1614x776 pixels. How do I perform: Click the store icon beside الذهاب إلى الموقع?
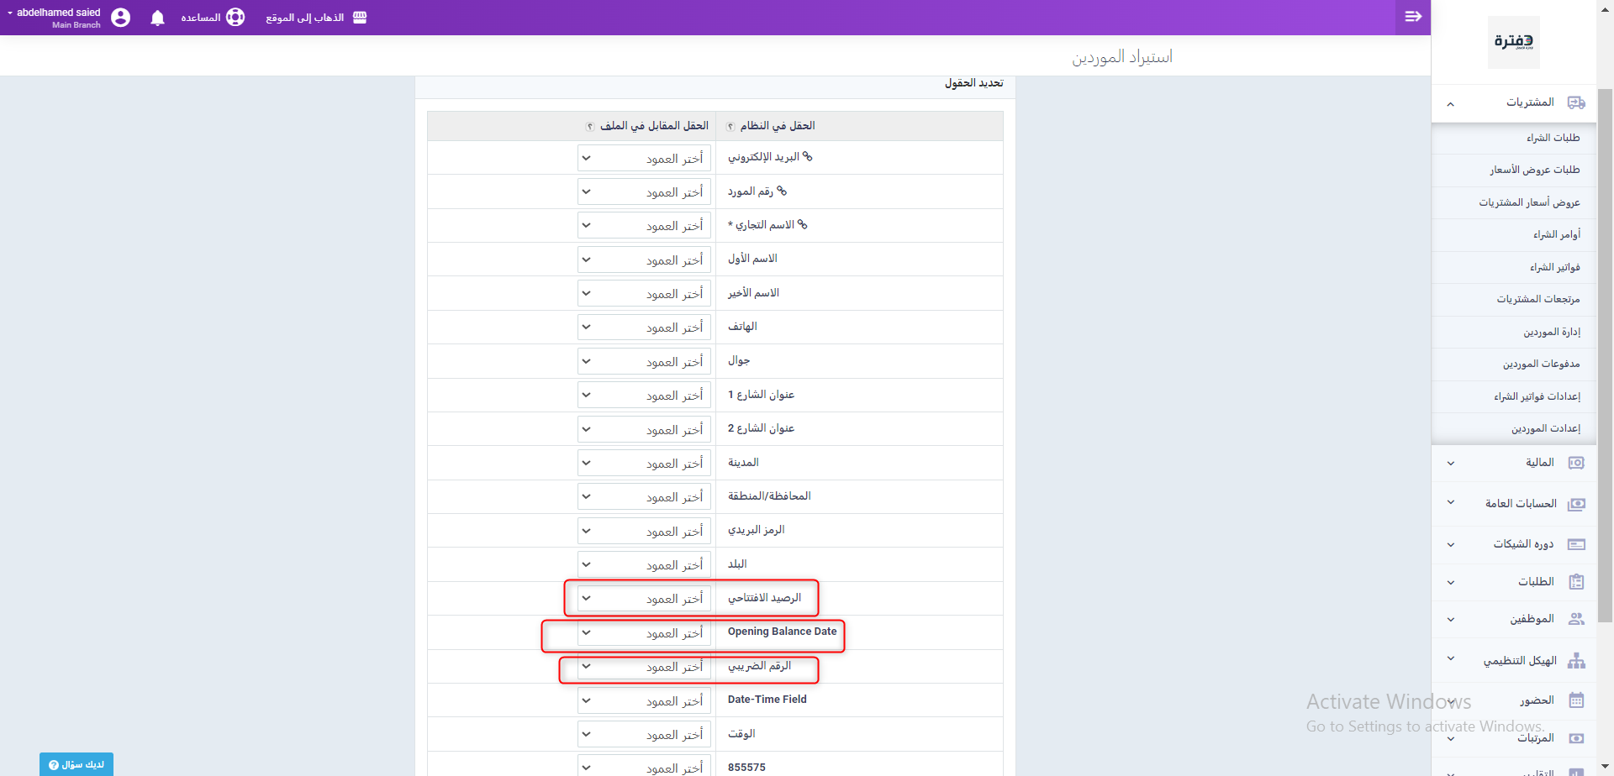[x=360, y=18]
